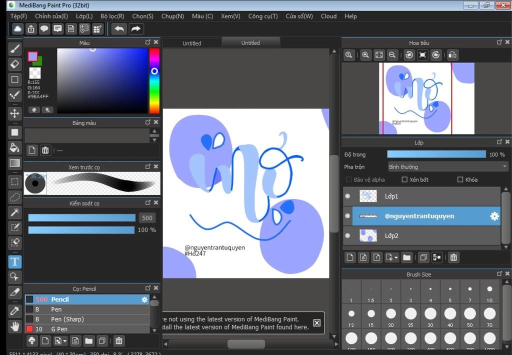Screen dimensions: 512x355
Task: Click the Lớp1 layer thumbnail
Action: tap(368, 196)
